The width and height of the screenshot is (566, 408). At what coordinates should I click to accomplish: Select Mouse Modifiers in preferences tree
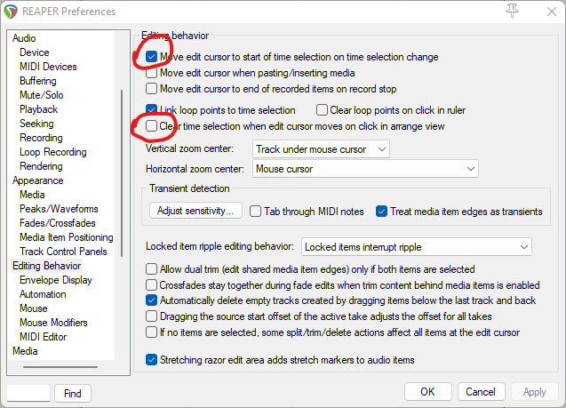53,323
